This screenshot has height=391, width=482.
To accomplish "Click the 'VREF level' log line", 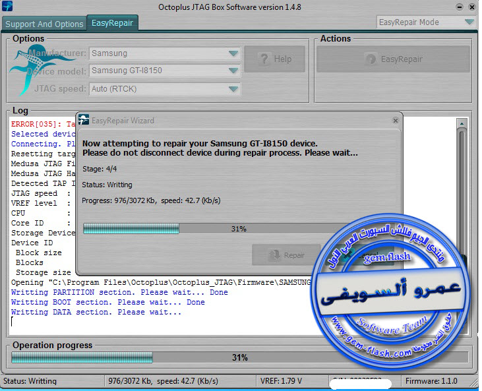I will pos(41,203).
